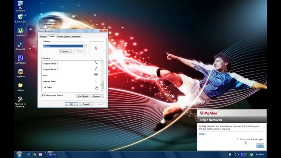Select the Diagonal Resize 2 cursor icon
The height and width of the screenshot is (158, 281).
(x=96, y=68)
